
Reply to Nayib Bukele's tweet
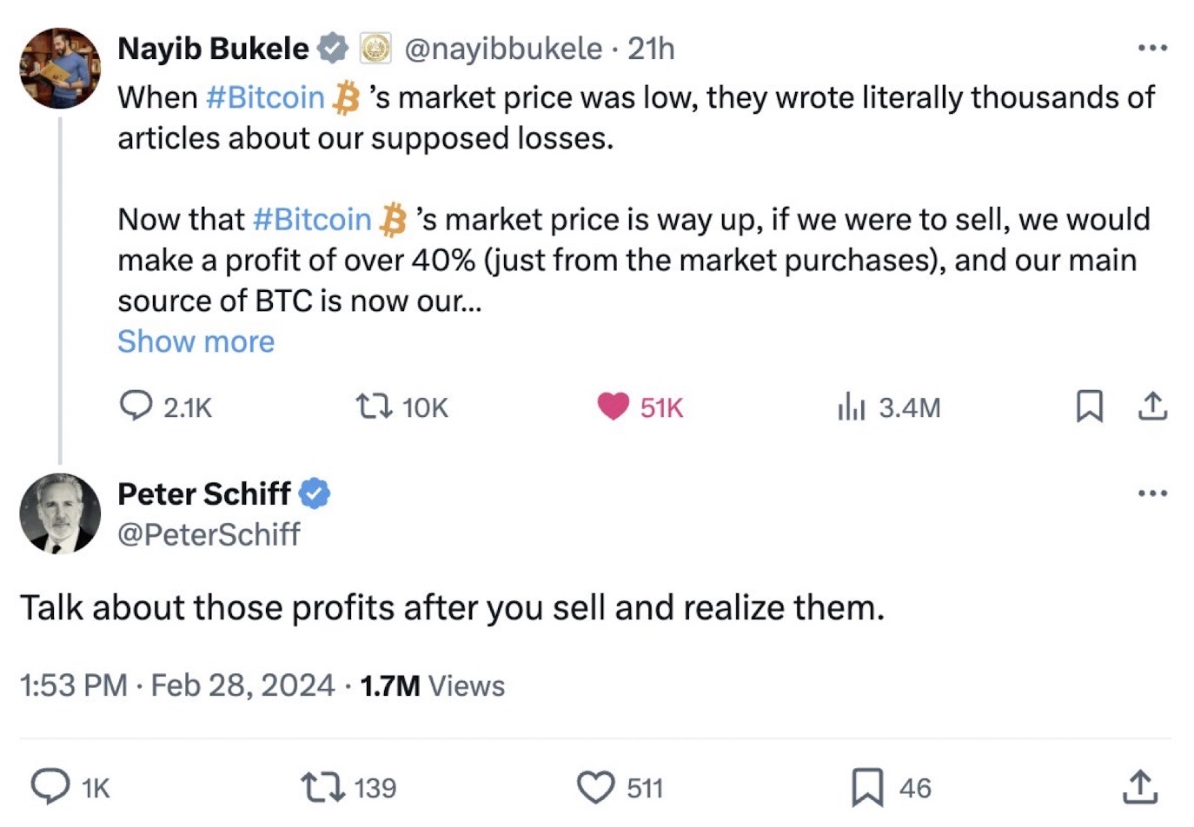136,406
